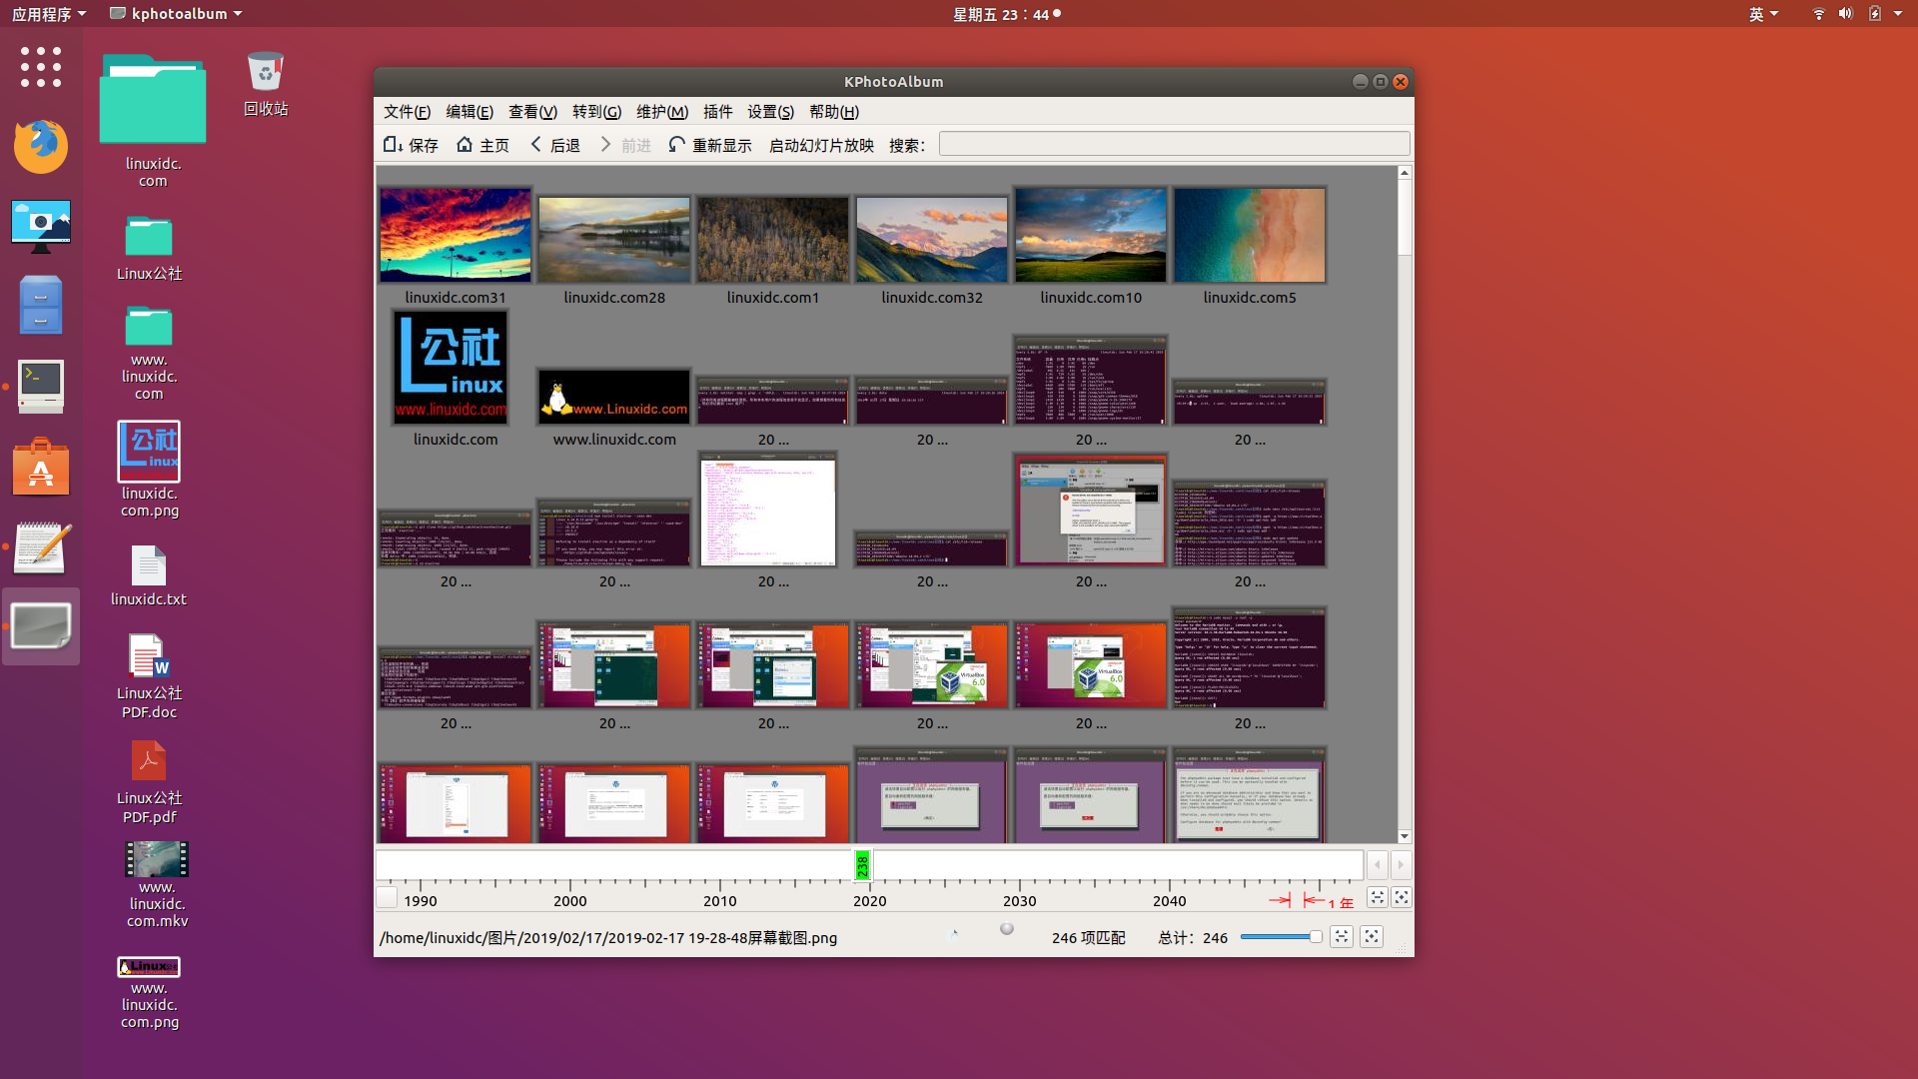Open the 英 input method dropdown
The height and width of the screenshot is (1079, 1918).
point(1763,14)
